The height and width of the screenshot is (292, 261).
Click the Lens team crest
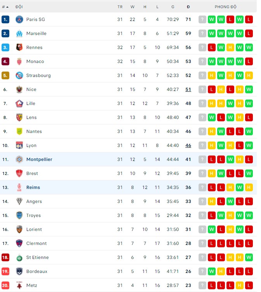point(19,117)
